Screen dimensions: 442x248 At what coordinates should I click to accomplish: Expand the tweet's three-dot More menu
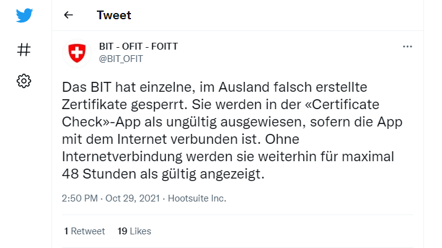click(407, 47)
